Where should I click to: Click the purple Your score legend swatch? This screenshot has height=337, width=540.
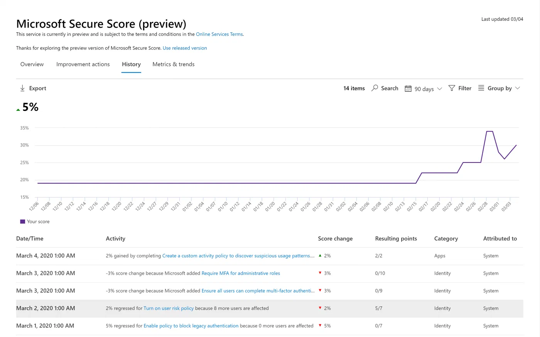(23, 221)
